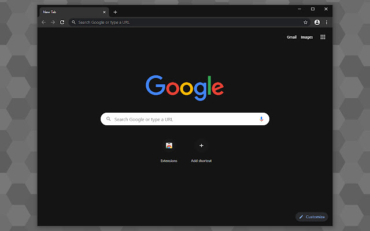Minimize the Chrome window
This screenshot has height=231, width=370.
299,9
